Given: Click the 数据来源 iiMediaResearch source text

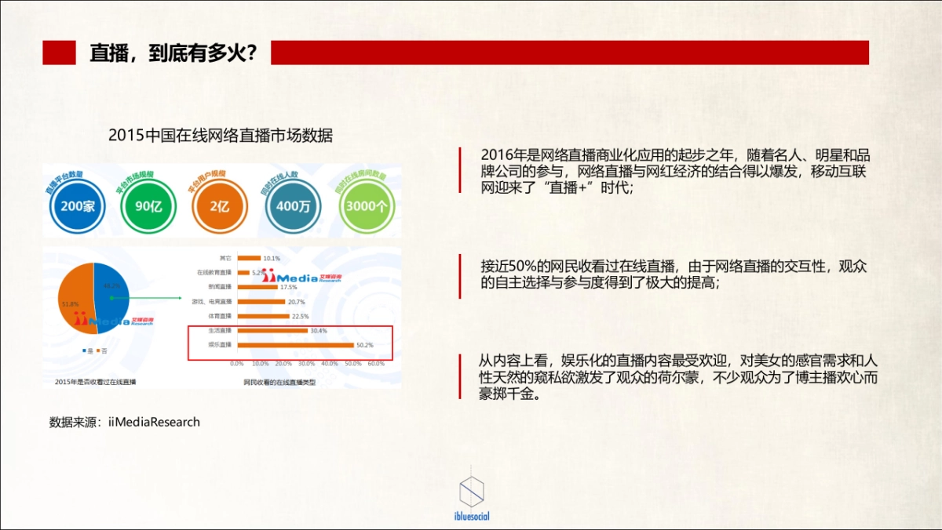Looking at the screenshot, I should [122, 421].
